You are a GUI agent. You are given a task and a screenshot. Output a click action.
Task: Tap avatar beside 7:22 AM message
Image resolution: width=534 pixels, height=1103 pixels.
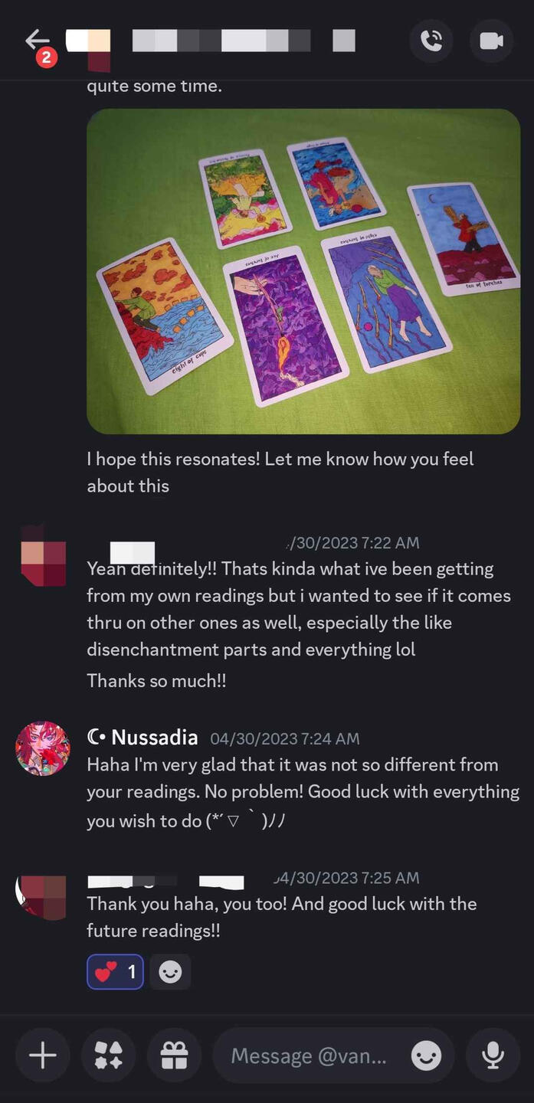[43, 553]
